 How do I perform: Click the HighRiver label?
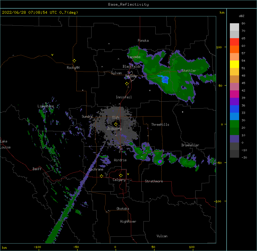click(x=128, y=221)
